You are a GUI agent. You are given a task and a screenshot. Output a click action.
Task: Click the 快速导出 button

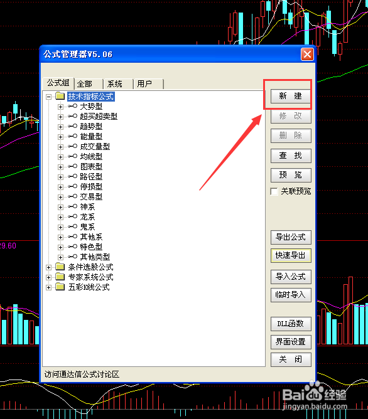(291, 255)
